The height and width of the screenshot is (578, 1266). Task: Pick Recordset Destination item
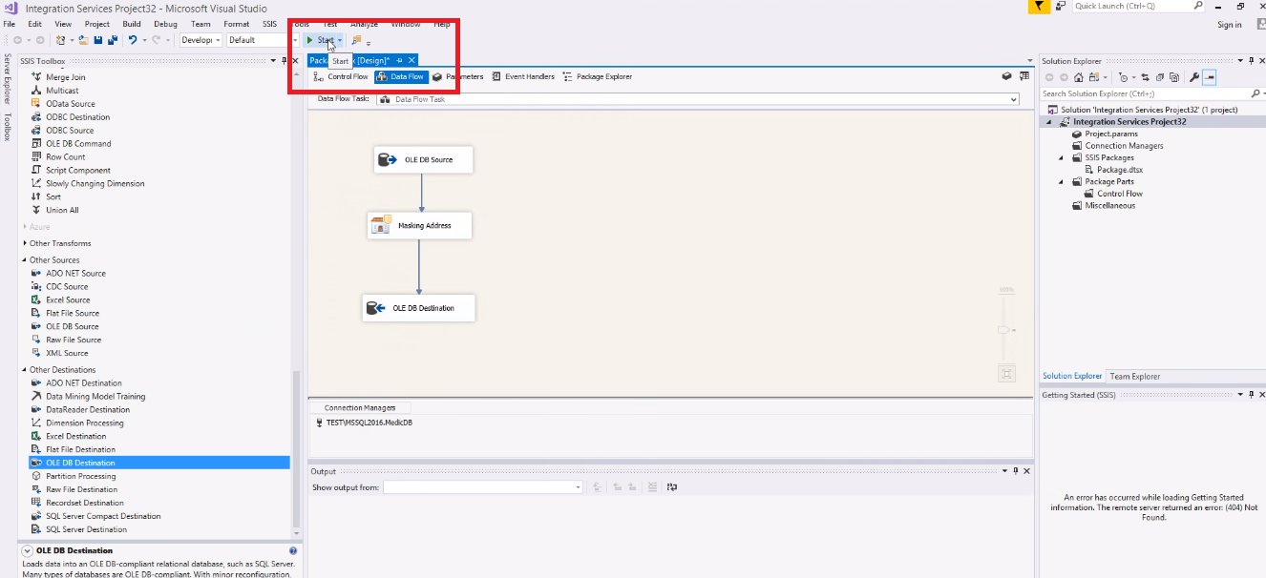point(85,503)
